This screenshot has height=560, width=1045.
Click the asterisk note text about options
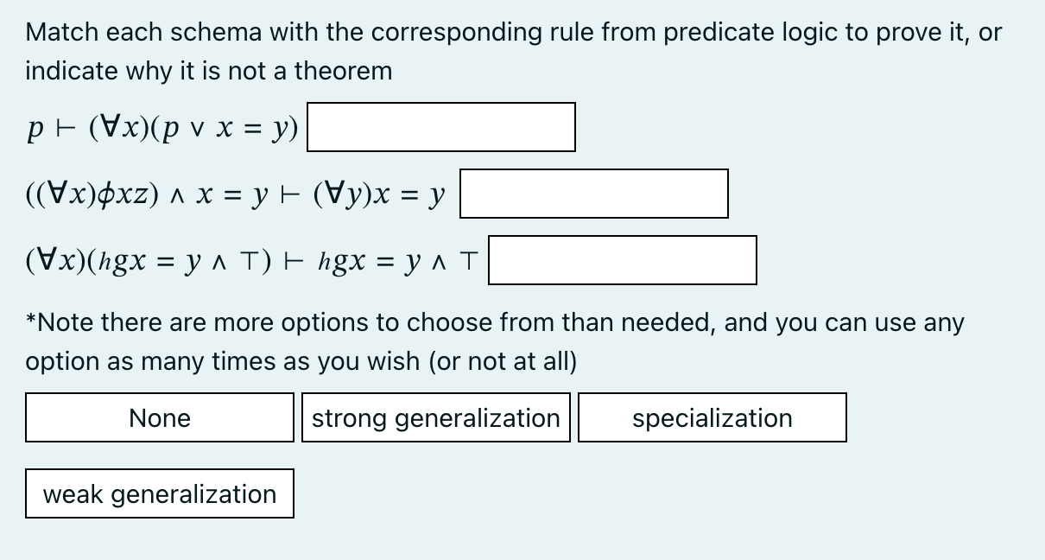(495, 341)
